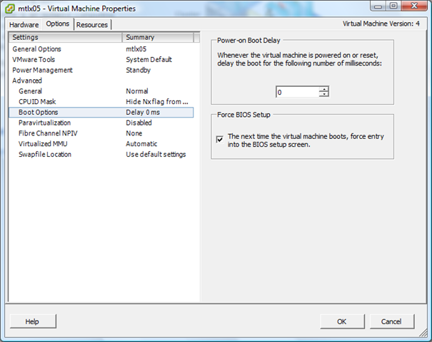Click the 'Standby' summary value
This screenshot has height=342, width=432.
(139, 70)
